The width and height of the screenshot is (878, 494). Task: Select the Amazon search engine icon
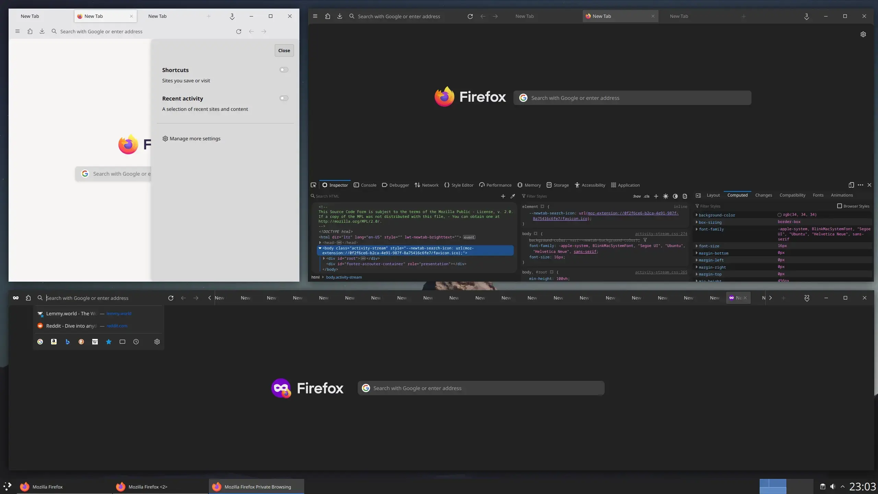tap(54, 342)
